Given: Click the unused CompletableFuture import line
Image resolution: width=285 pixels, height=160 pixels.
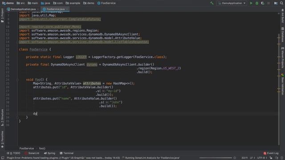Looking at the screenshot, I should 60,19.
